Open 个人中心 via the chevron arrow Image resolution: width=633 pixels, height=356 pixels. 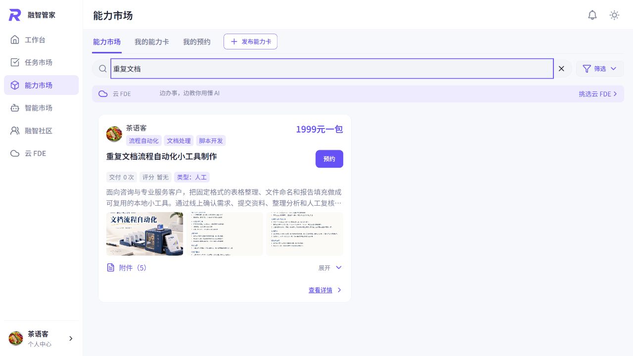(x=71, y=339)
